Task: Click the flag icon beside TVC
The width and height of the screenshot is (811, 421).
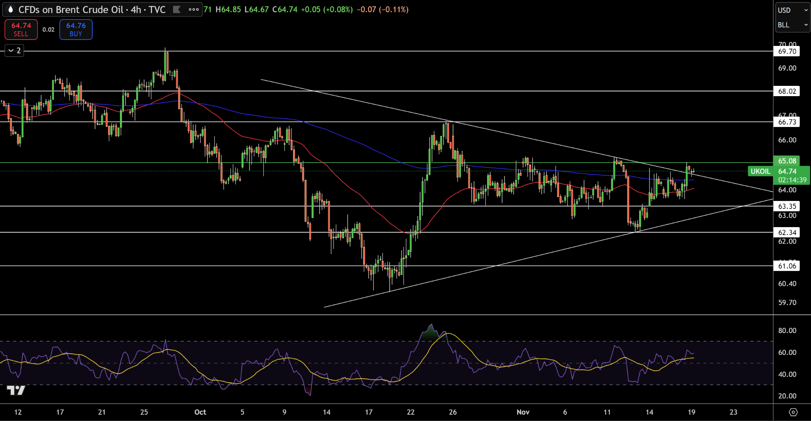Action: pos(177,9)
